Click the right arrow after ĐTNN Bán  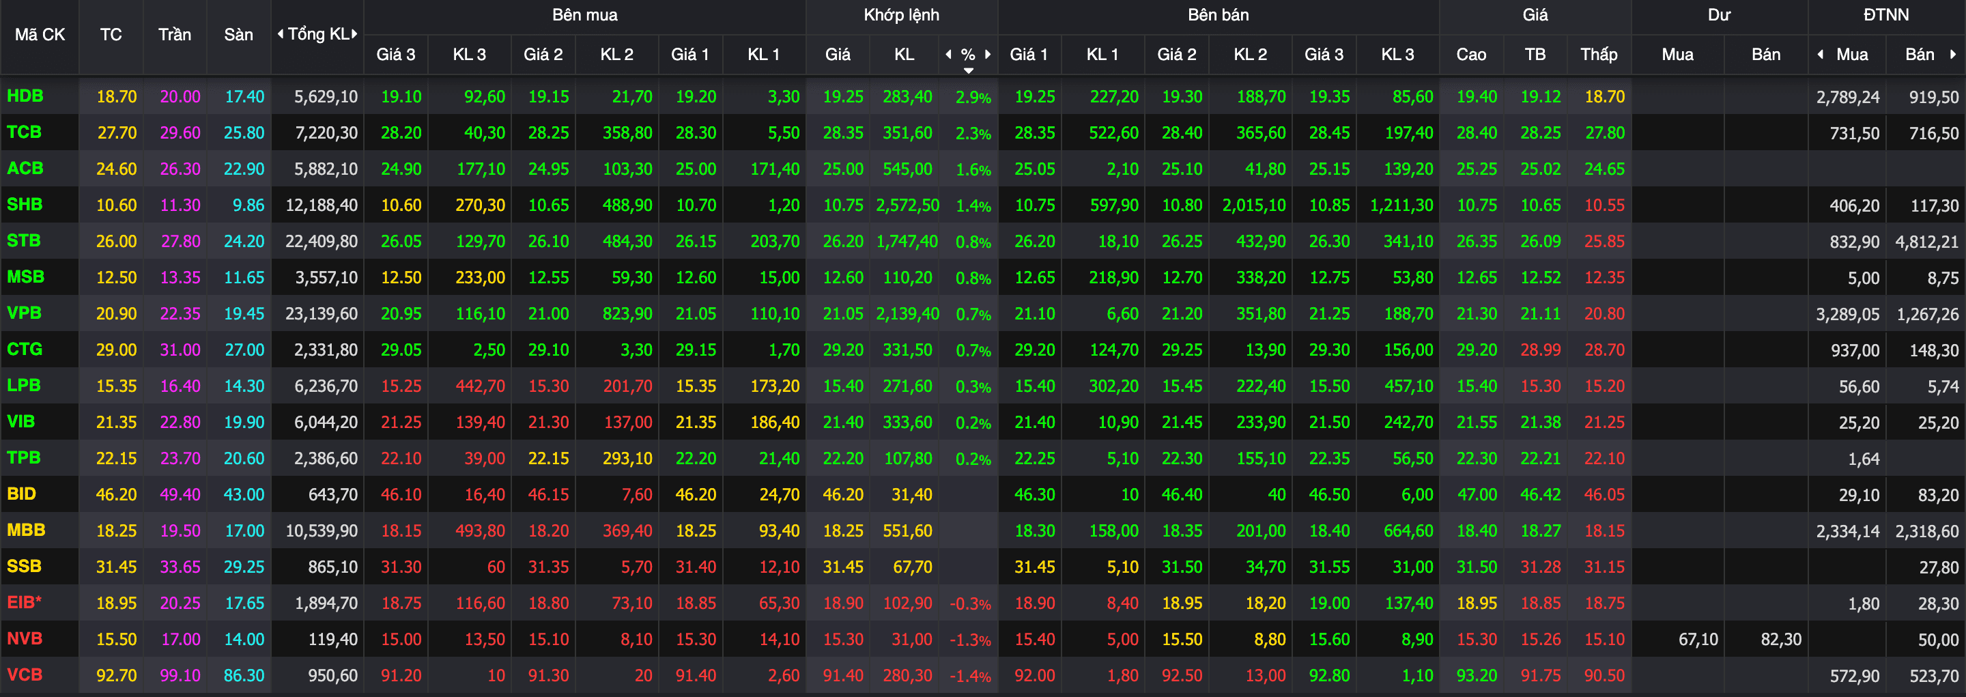(x=1953, y=54)
